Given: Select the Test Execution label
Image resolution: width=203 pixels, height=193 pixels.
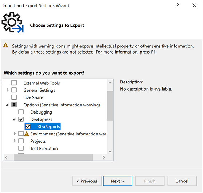Looking at the screenshot, I should tap(44, 149).
